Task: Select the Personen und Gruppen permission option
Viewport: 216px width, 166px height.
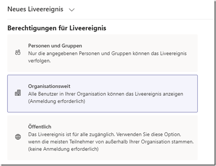Action: point(103,53)
